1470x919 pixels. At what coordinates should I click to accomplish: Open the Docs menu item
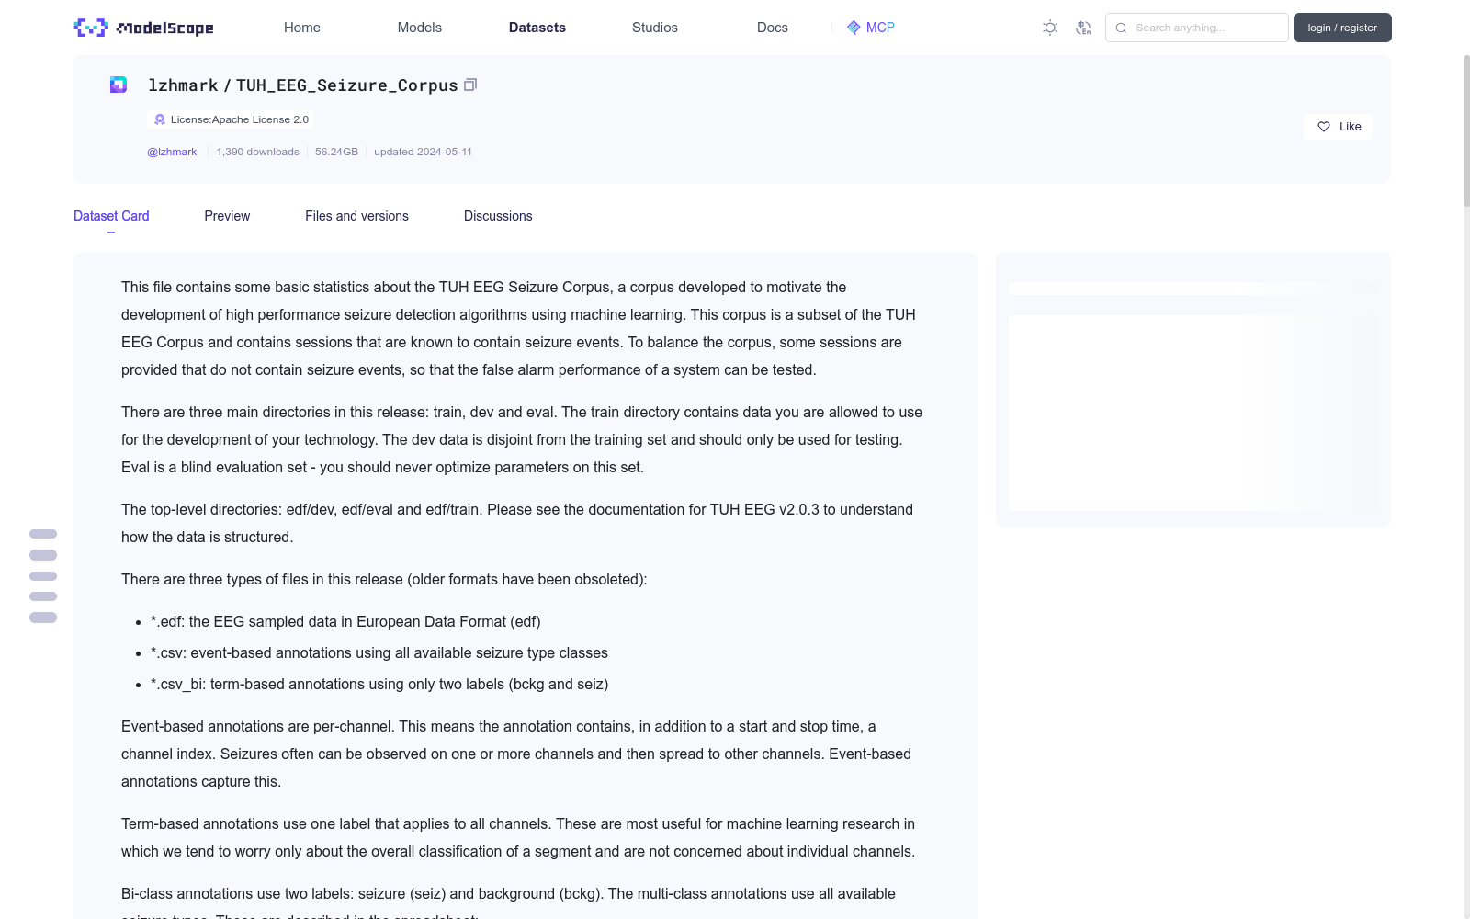click(773, 28)
